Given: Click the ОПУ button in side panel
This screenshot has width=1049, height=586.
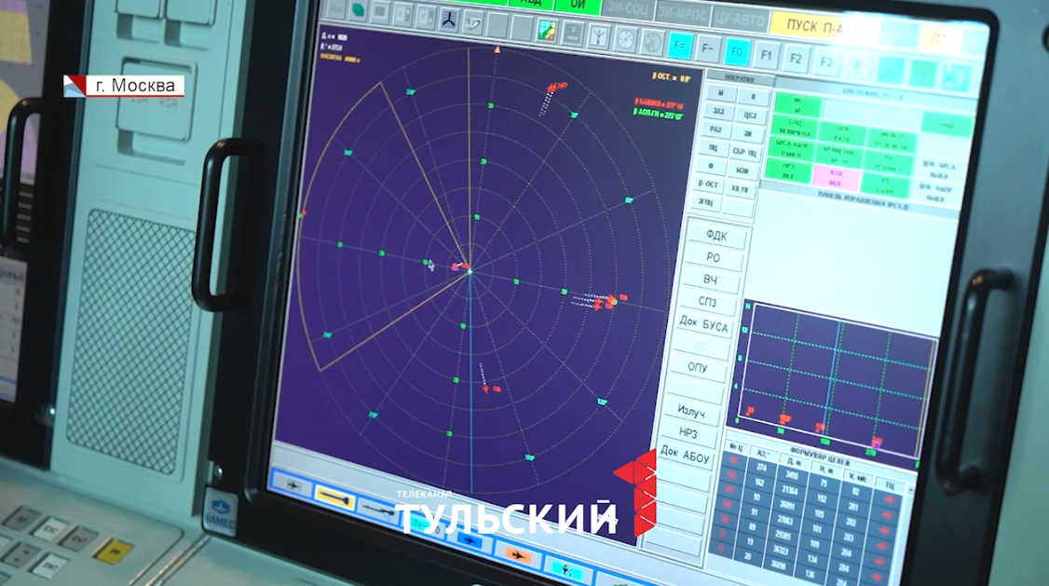Looking at the screenshot, I should click(x=697, y=368).
